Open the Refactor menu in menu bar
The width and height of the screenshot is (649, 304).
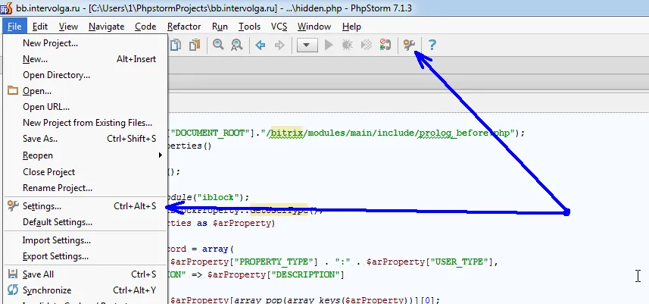tap(184, 27)
